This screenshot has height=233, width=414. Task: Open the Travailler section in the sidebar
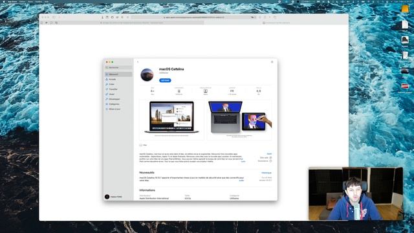[x=118, y=89]
